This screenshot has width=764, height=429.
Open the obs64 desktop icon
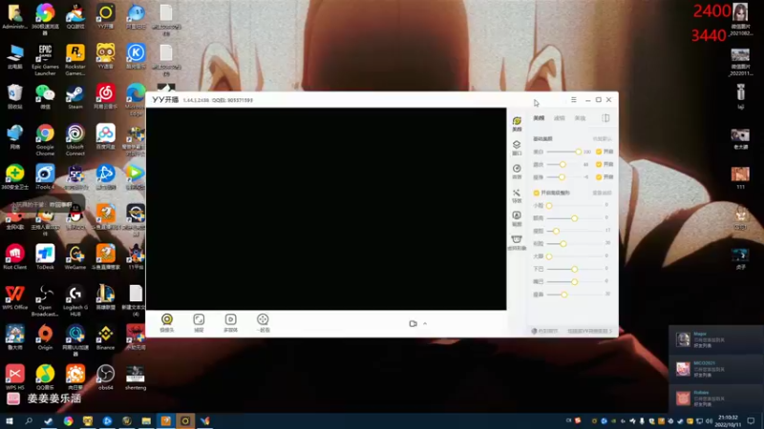pos(105,377)
